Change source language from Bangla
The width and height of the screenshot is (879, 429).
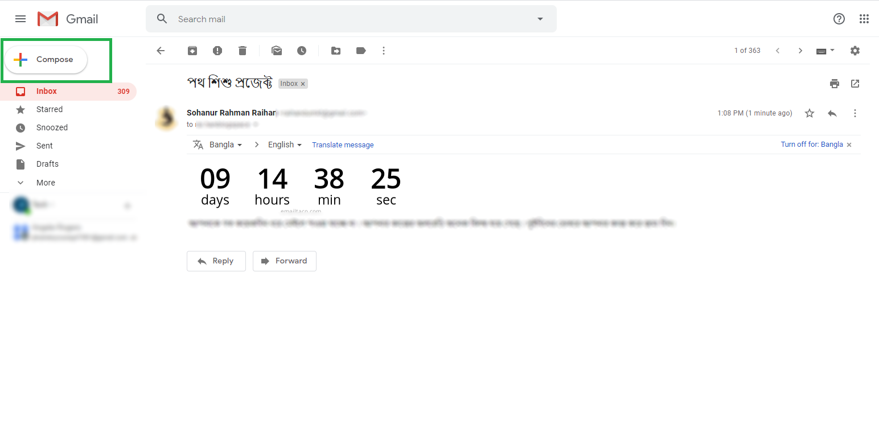tap(225, 145)
